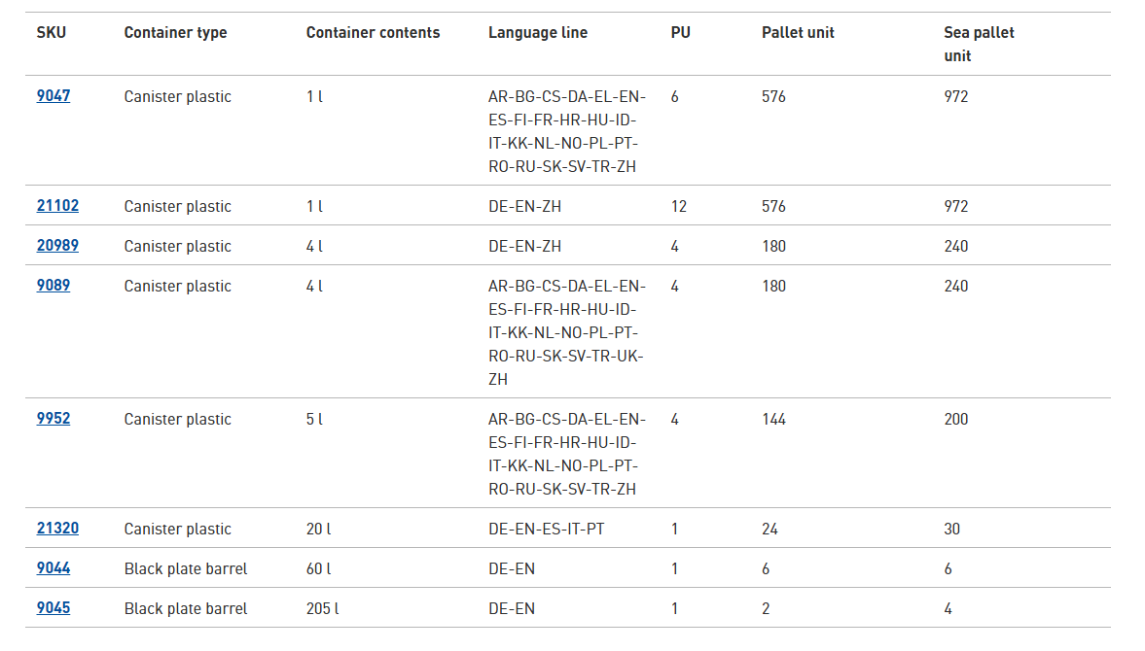Viewport: 1145px width, 651px height.
Task: Select the Language line column header
Action: point(538,32)
